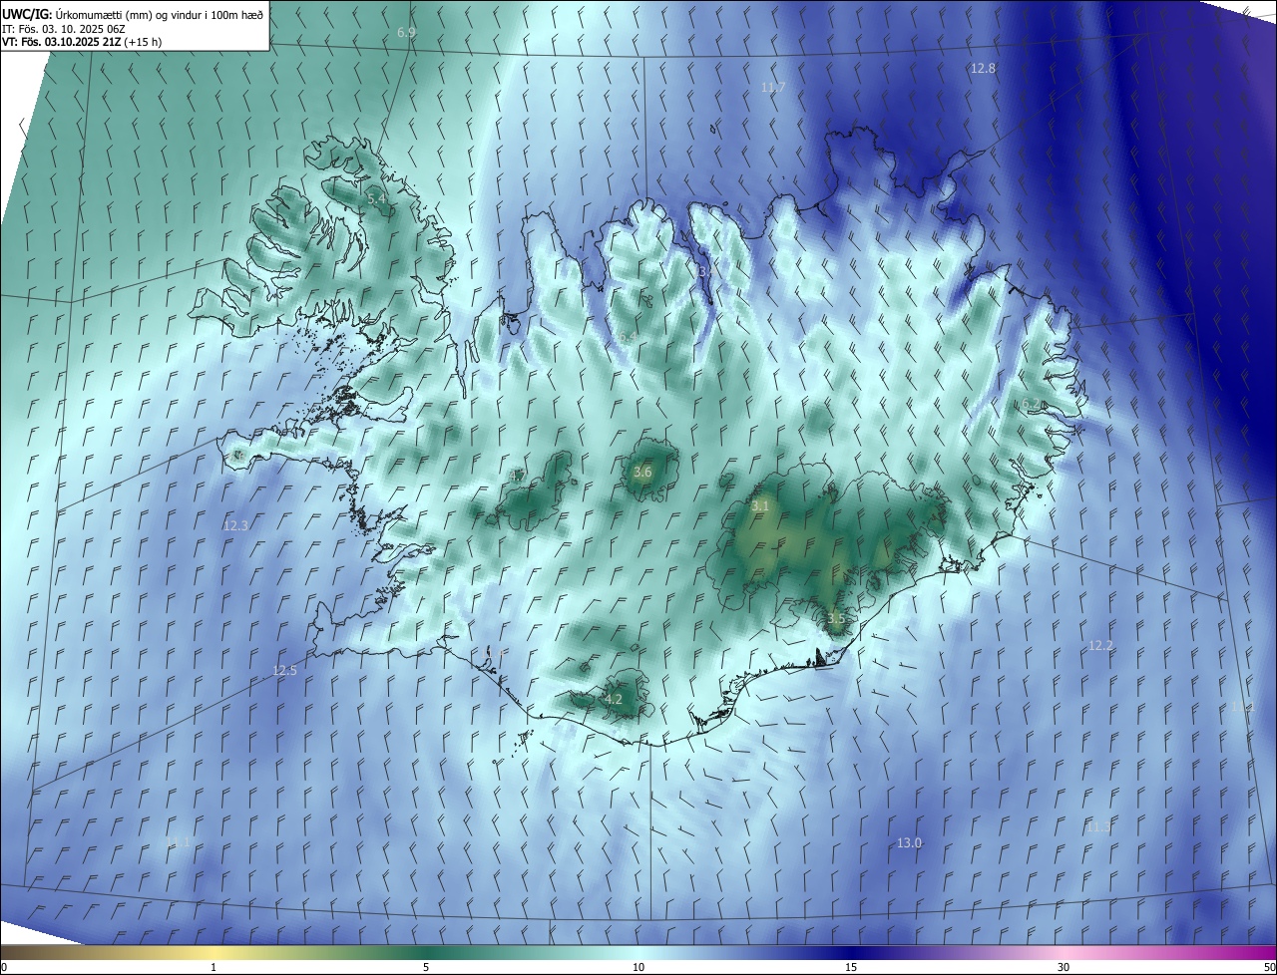Click the 11.3 value label in the southeast ocean
This screenshot has width=1277, height=975.
1098,827
